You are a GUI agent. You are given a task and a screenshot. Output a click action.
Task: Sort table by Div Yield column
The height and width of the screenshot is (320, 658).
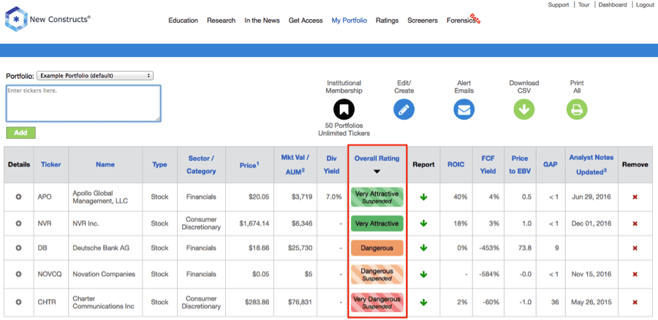point(332,165)
